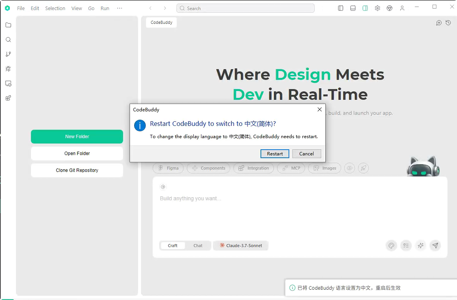
Task: Toggle the eye preview icon below the pills
Action: [x=350, y=168]
